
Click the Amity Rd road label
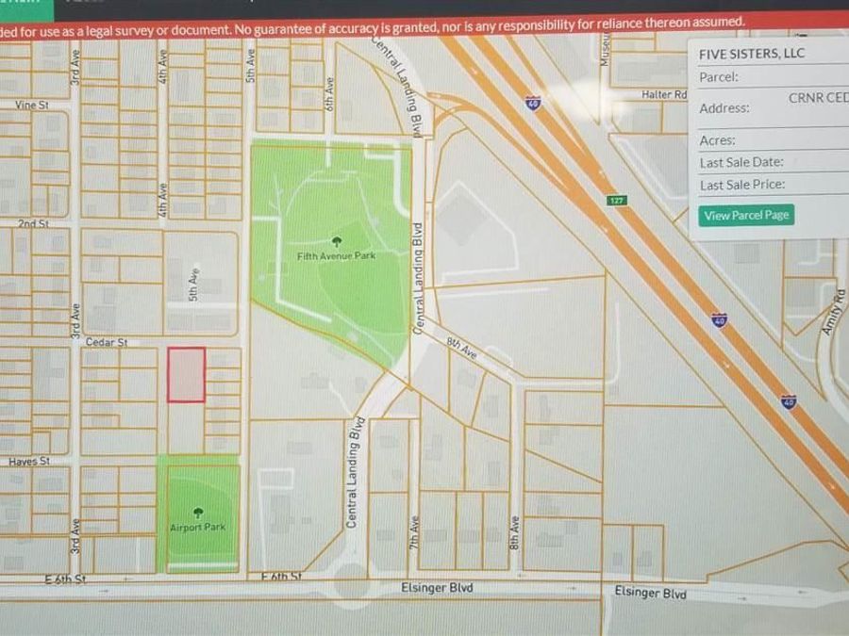click(x=831, y=312)
